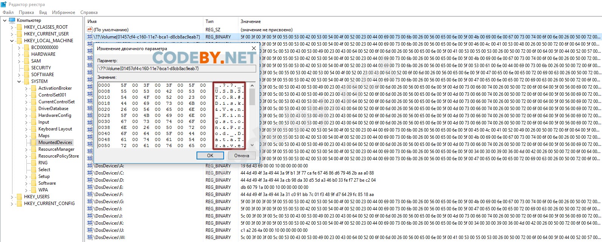Select the (значение не присвоено) cell
The image size is (602, 242).
(266, 29)
